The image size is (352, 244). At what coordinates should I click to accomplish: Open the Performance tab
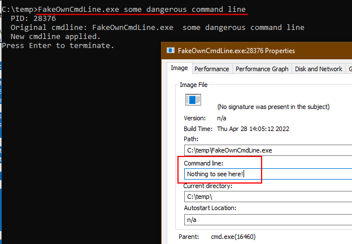click(212, 69)
